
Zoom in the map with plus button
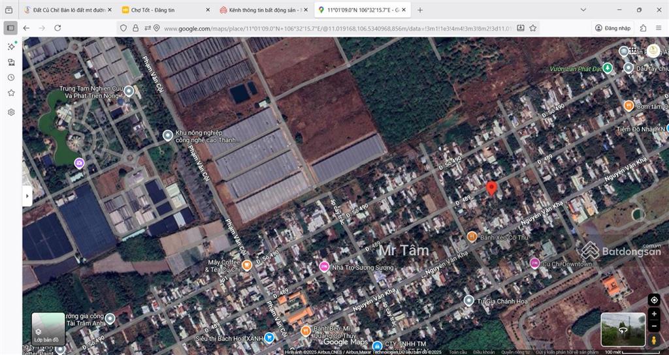654,314
